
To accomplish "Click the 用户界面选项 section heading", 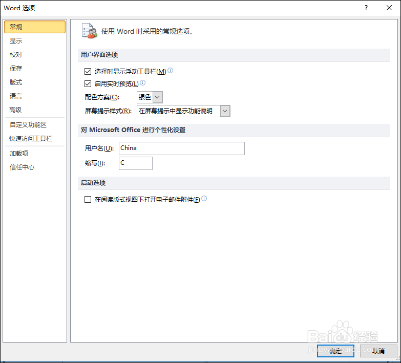I will coord(99,55).
